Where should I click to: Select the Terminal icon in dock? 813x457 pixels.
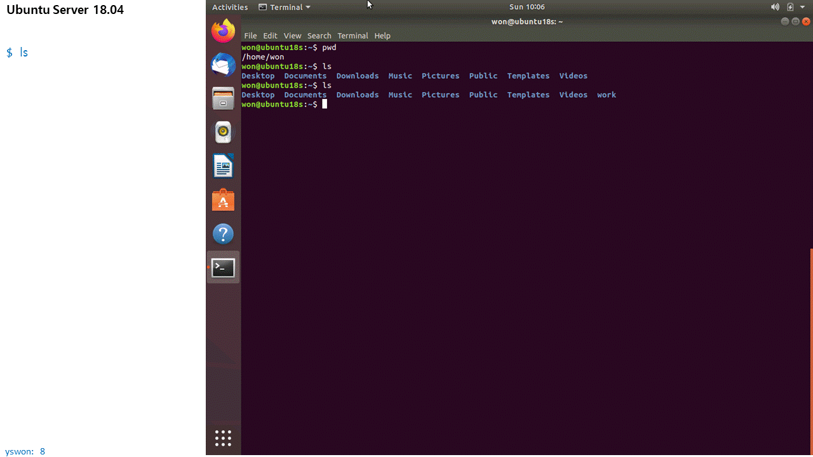point(223,268)
